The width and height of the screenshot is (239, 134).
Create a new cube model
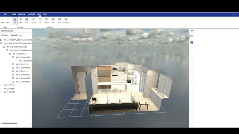pos(34,19)
